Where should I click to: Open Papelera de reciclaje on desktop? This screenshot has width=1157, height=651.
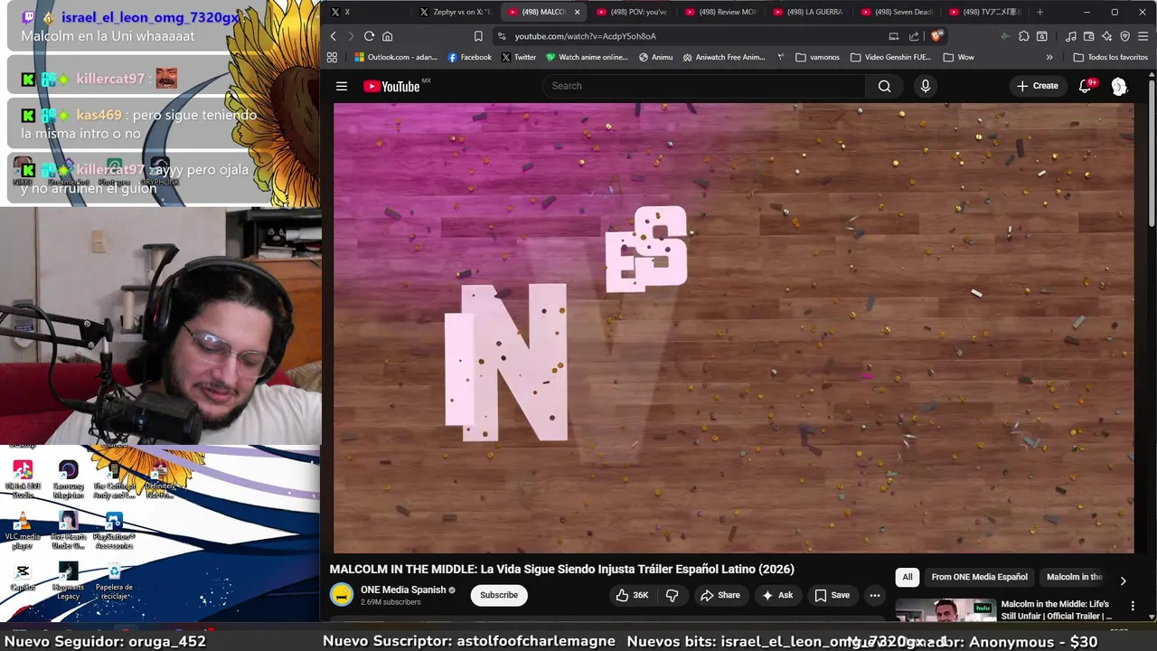tap(114, 580)
